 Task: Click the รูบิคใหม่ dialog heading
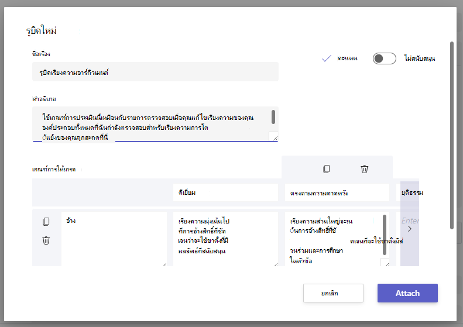click(42, 30)
